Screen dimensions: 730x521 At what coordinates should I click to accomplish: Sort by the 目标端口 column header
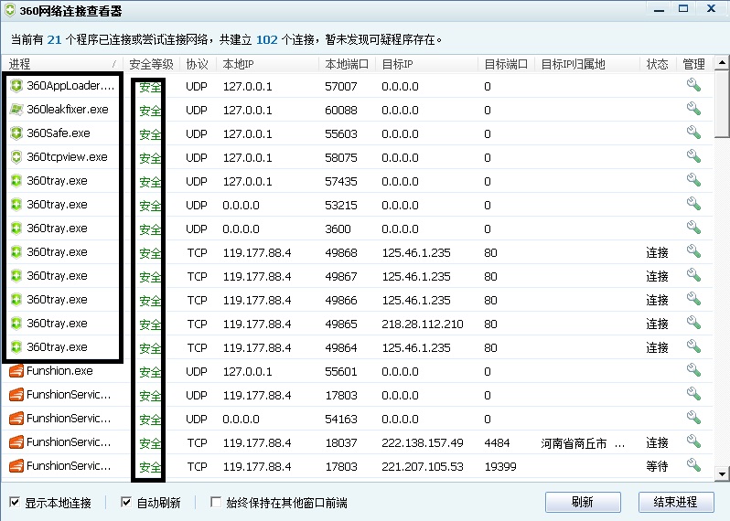[506, 64]
